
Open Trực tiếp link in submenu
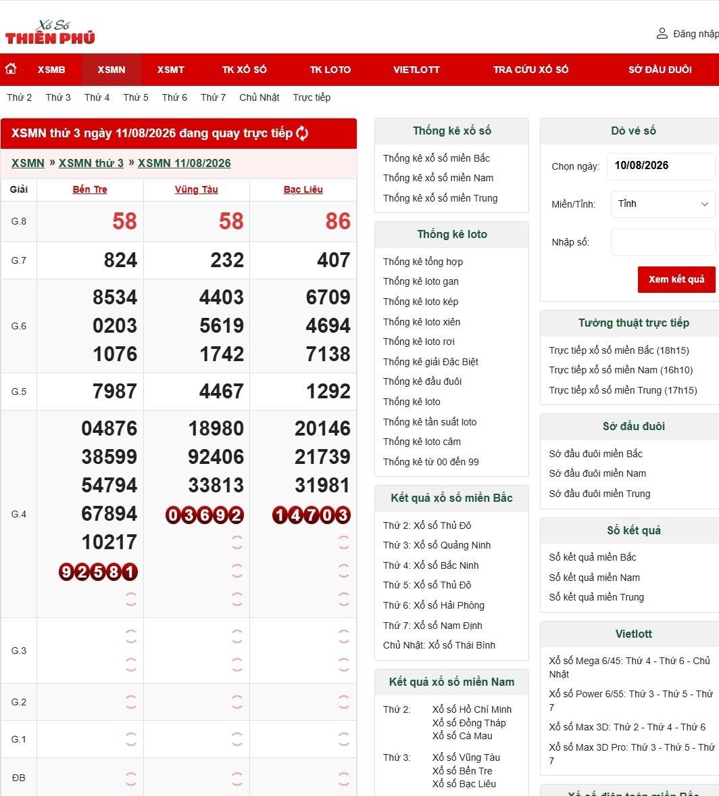point(312,97)
